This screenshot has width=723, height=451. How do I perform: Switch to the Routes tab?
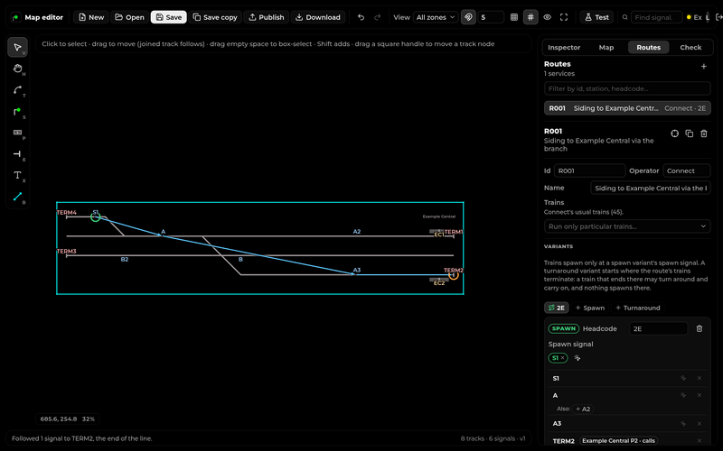point(648,48)
